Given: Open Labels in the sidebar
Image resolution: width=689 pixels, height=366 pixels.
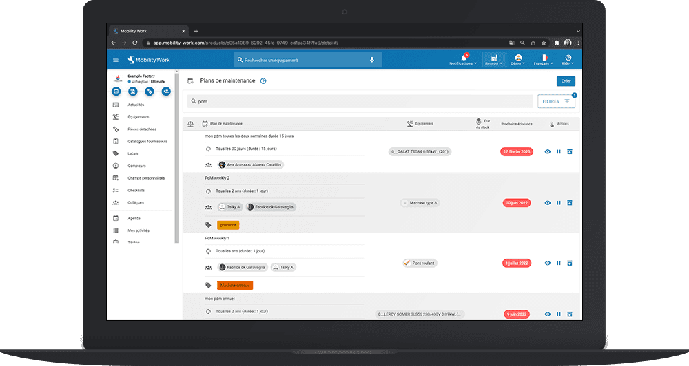Looking at the screenshot, I should point(133,154).
